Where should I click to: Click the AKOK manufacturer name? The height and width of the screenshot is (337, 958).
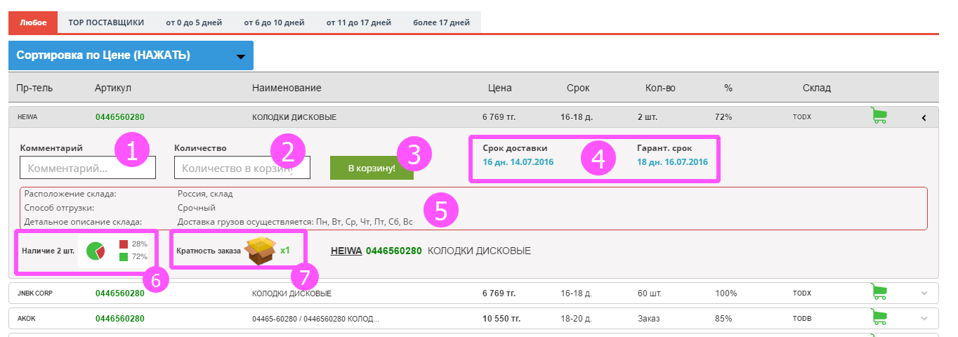tap(26, 319)
